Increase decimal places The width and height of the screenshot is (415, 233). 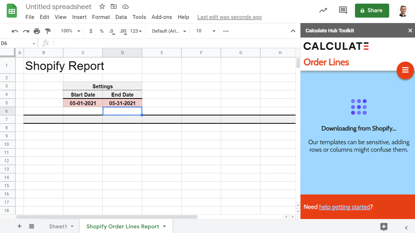pyautogui.click(x=123, y=32)
